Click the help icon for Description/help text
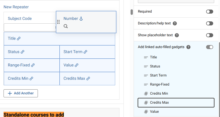This screenshot has width=220, height=117. click(x=175, y=23)
